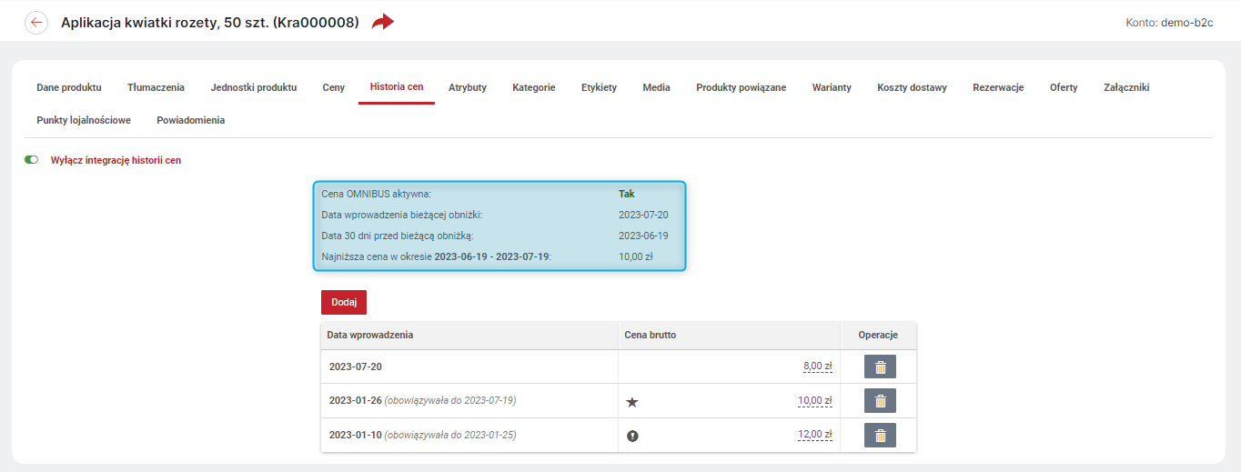
Task: Open the Atrybuty tab
Action: (x=468, y=87)
